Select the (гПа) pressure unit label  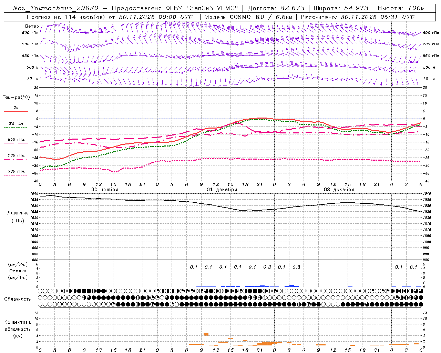tap(18, 221)
